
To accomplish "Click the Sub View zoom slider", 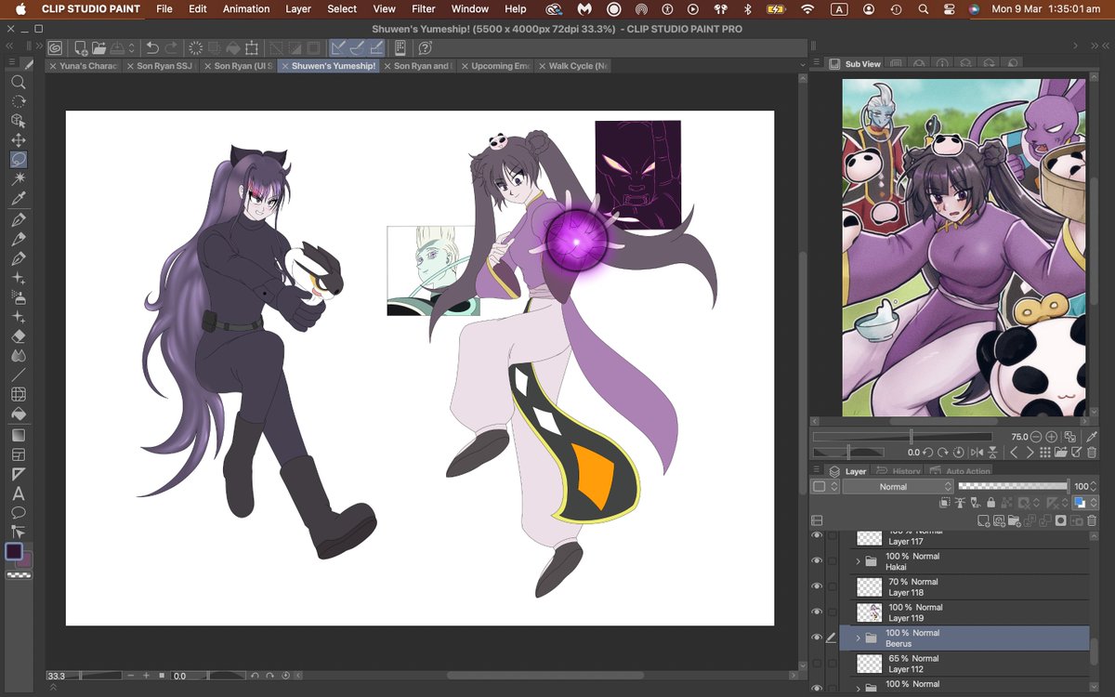I will [903, 437].
